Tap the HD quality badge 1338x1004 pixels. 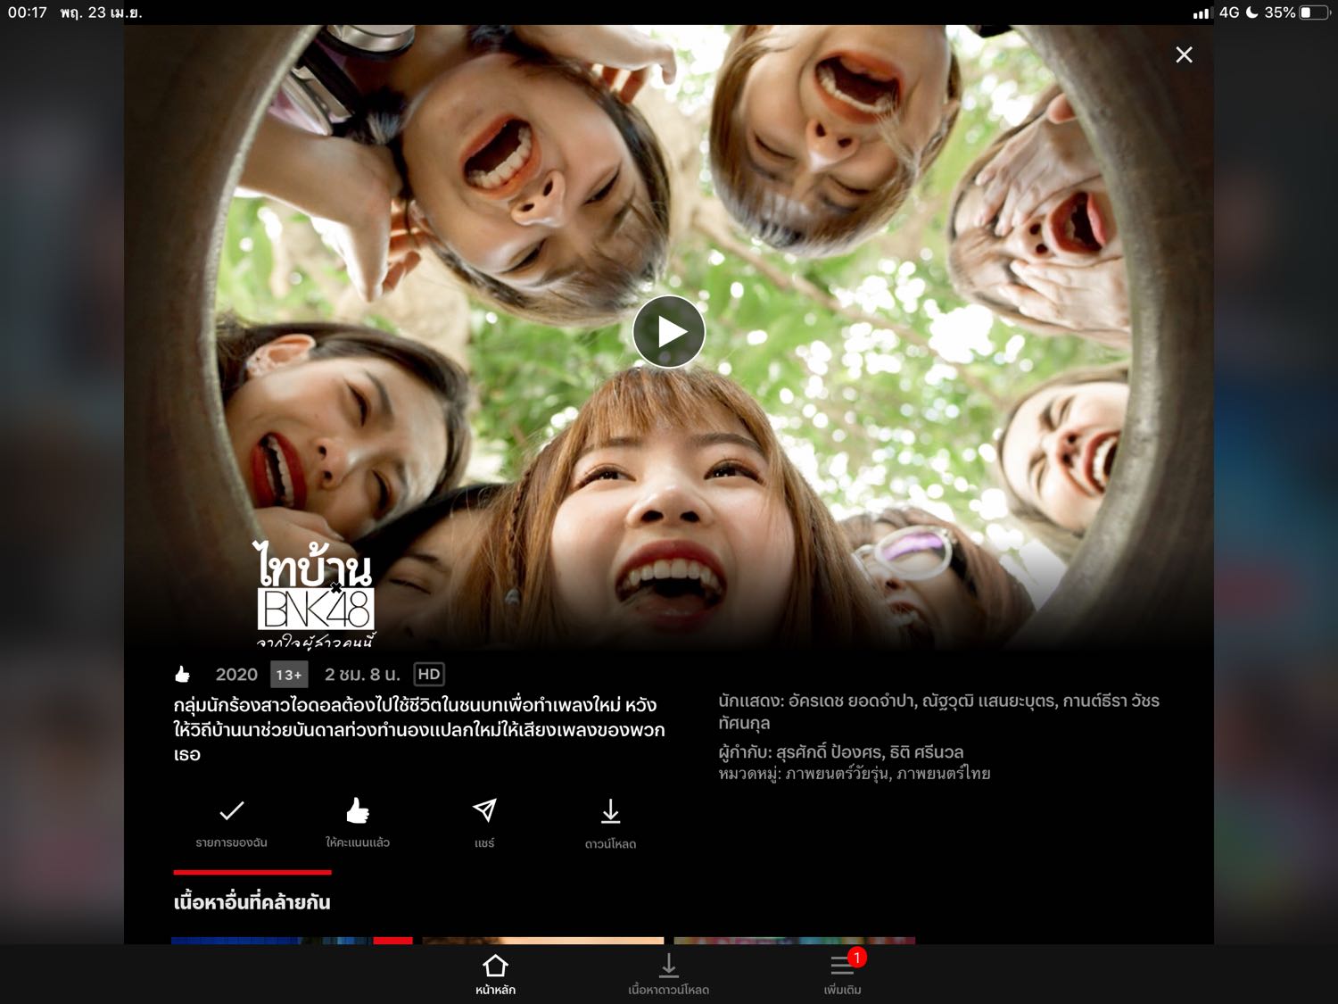[429, 675]
